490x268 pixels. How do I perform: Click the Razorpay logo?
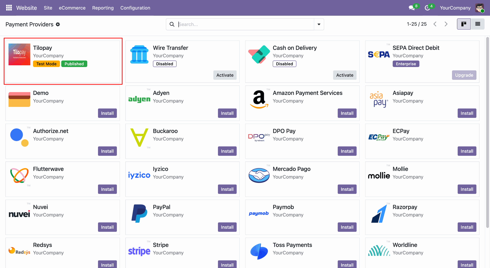pos(379,213)
